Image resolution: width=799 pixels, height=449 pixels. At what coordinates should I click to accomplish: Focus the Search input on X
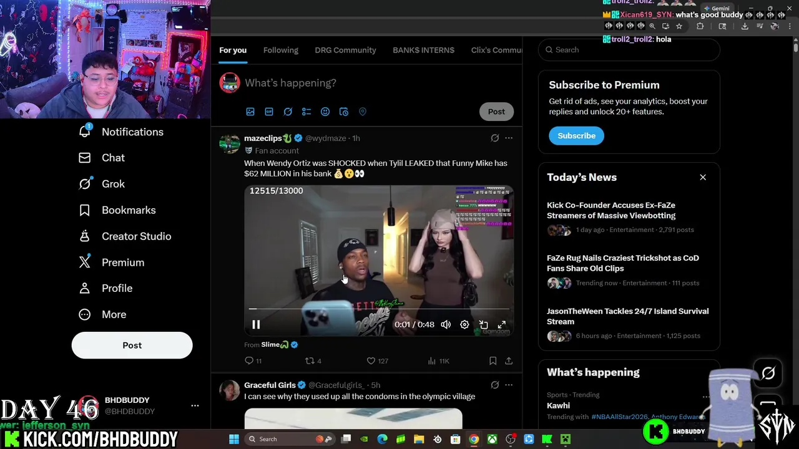629,50
